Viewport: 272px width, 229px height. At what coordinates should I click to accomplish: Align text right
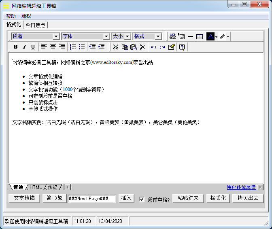click(x=62, y=47)
